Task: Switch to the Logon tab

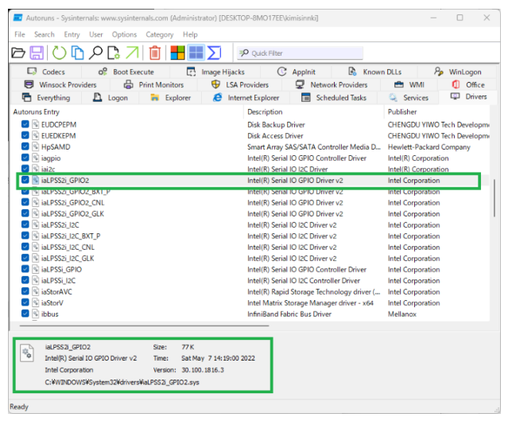Action: (x=110, y=98)
